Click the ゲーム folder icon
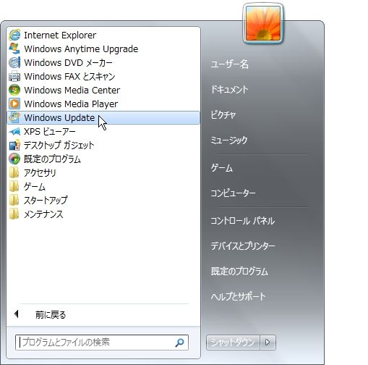Viewport: 368px width, 365px height. coord(14,187)
